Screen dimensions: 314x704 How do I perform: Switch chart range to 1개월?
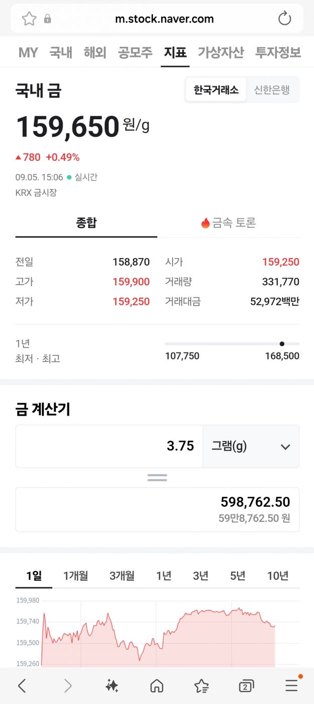[75, 576]
